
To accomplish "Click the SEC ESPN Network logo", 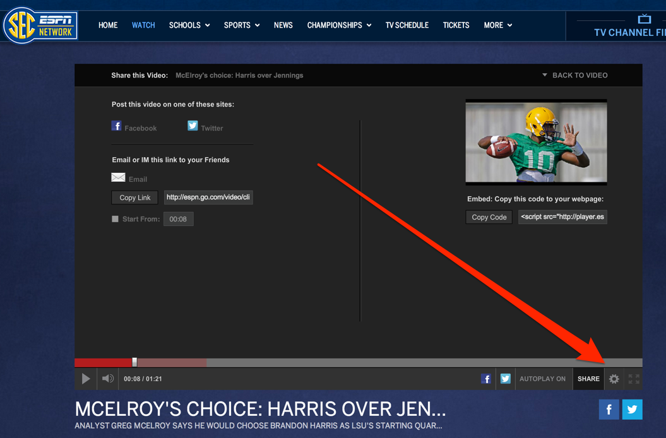I will pos(40,25).
